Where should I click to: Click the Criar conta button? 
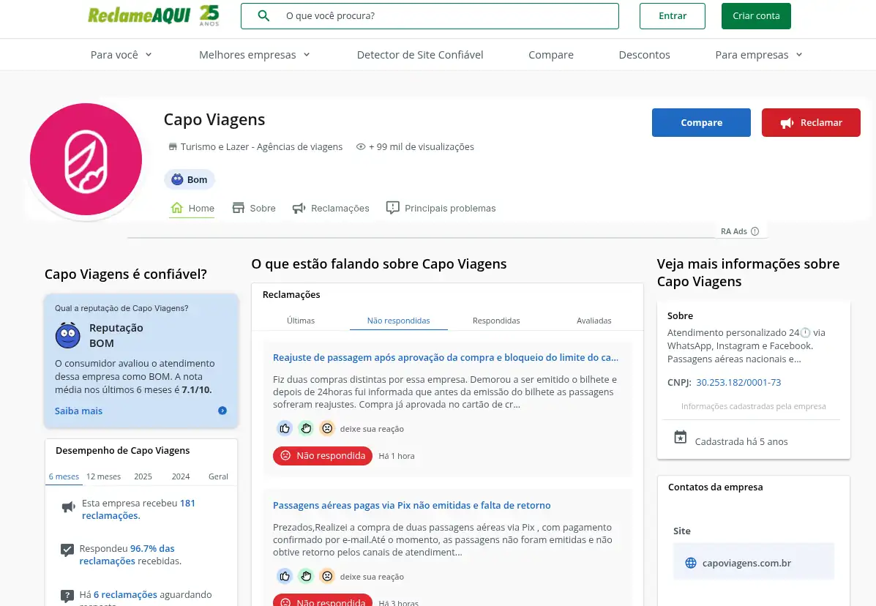click(x=756, y=15)
